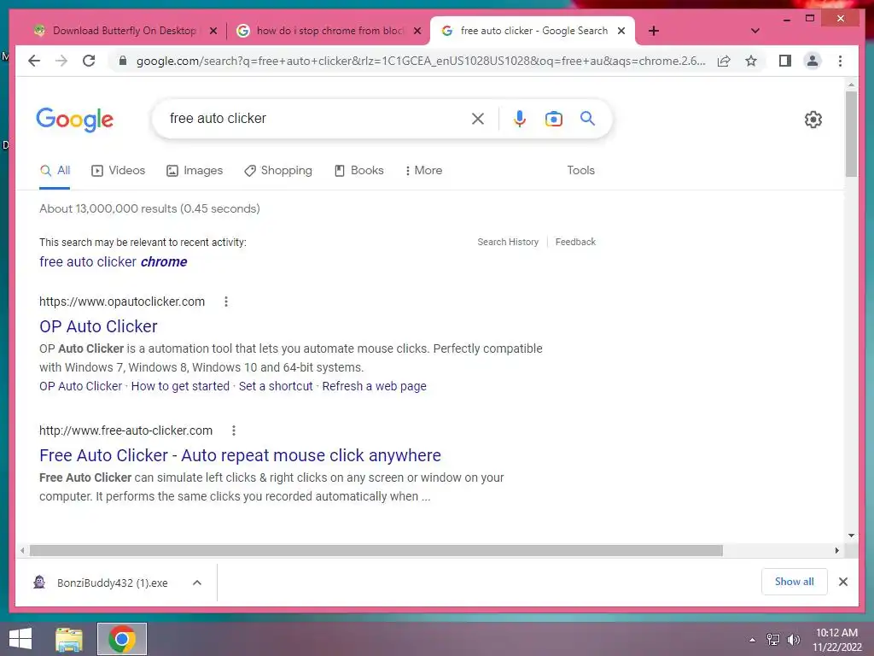The height and width of the screenshot is (656, 874).
Task: Open the clock and date tray
Action: (836, 640)
